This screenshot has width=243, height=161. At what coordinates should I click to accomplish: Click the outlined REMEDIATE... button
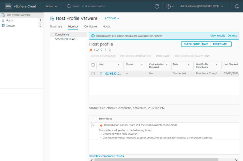pos(221,44)
